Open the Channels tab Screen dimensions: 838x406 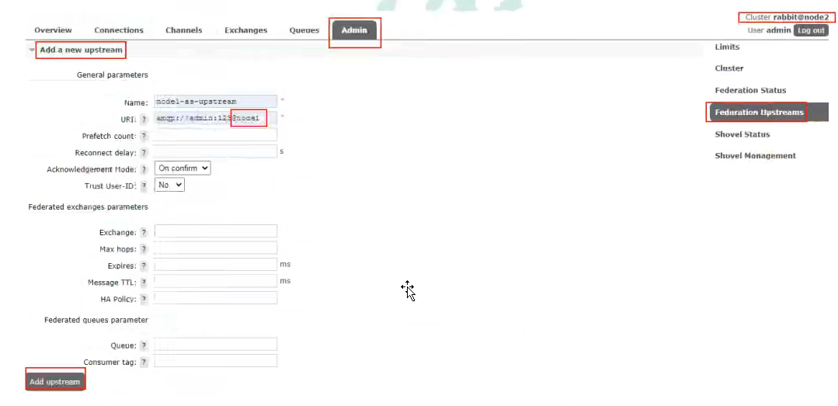pyautogui.click(x=184, y=30)
